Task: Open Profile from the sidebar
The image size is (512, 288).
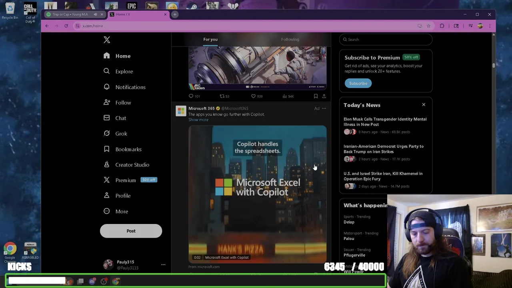Action: point(117,196)
